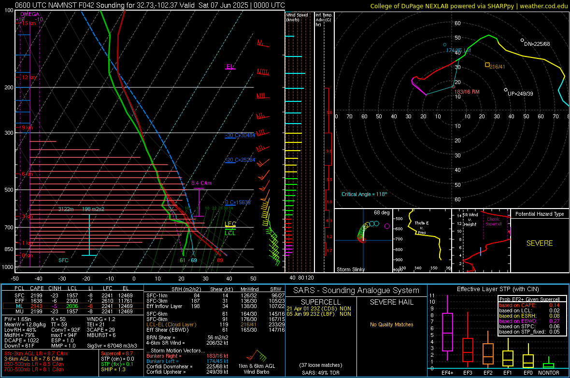This screenshot has width=570, height=378.
Task: Select the yellow LFC level marker
Action: (x=230, y=224)
